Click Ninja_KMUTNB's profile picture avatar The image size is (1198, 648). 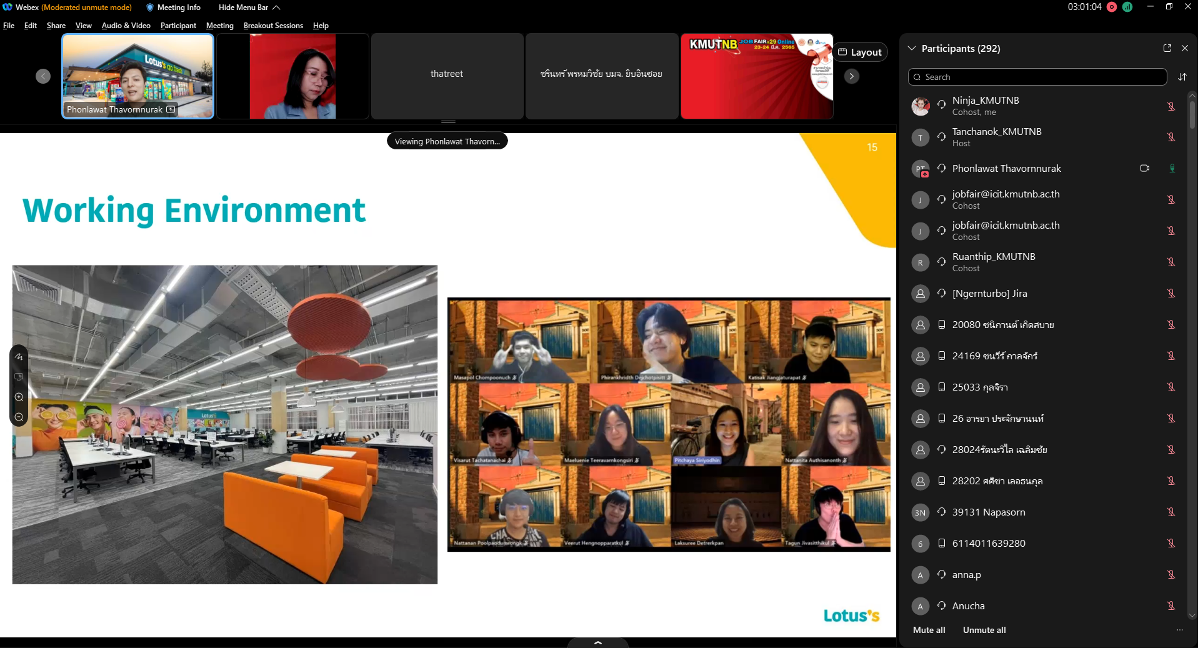click(921, 106)
